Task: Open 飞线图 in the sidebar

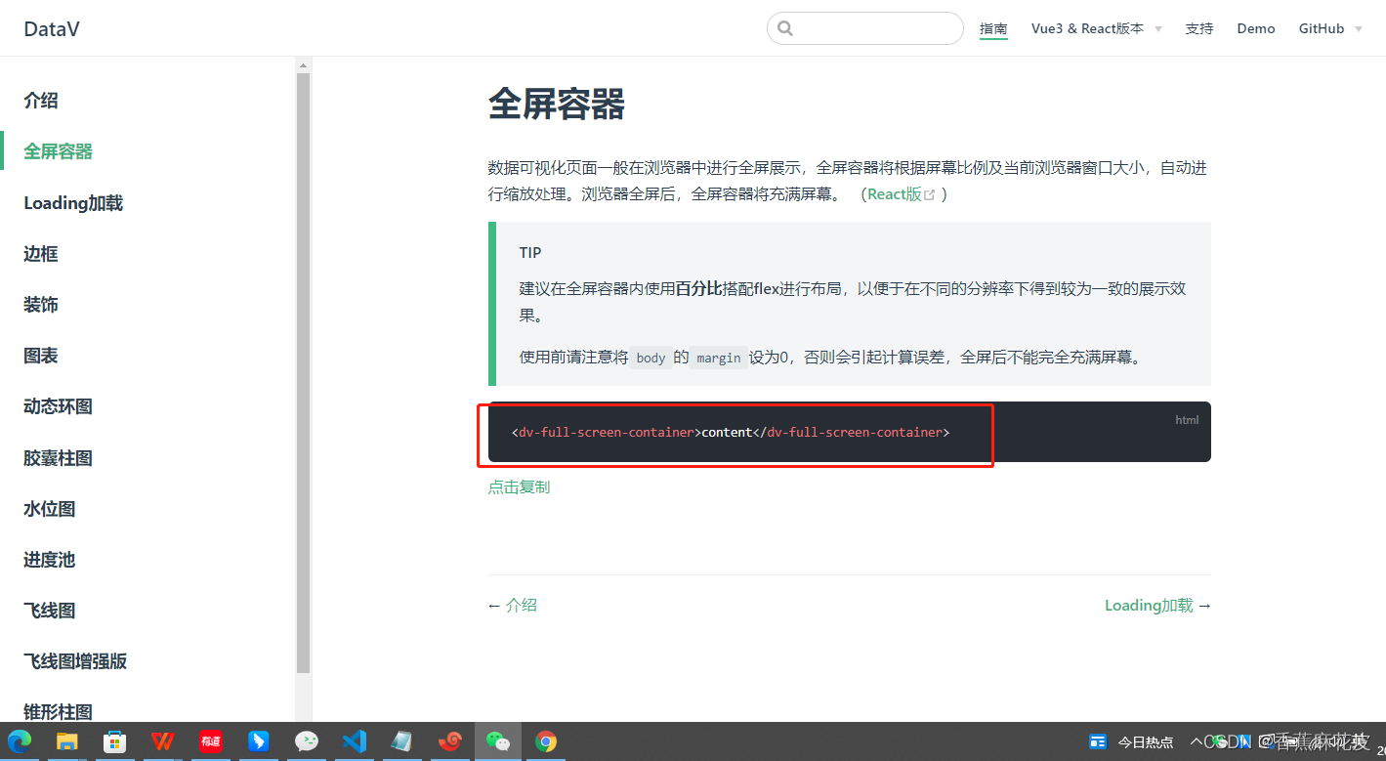Action: click(50, 611)
